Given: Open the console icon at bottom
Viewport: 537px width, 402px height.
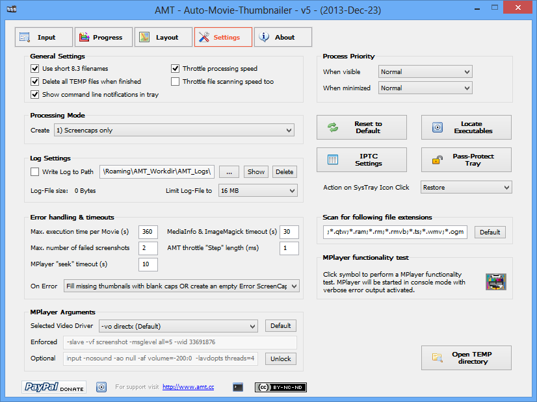Looking at the screenshot, I should [x=238, y=387].
